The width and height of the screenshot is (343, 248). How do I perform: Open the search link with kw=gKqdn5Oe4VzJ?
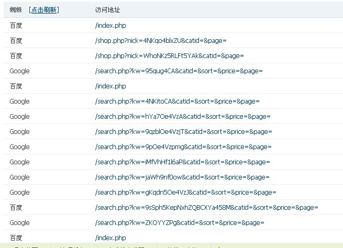pyautogui.click(x=185, y=192)
